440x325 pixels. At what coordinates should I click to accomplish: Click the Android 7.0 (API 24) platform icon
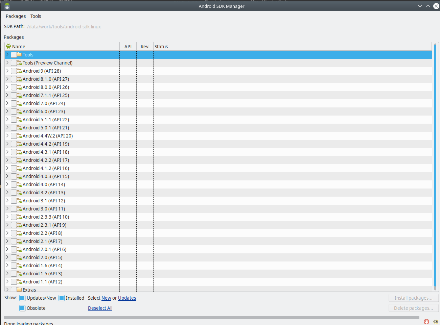point(19,103)
